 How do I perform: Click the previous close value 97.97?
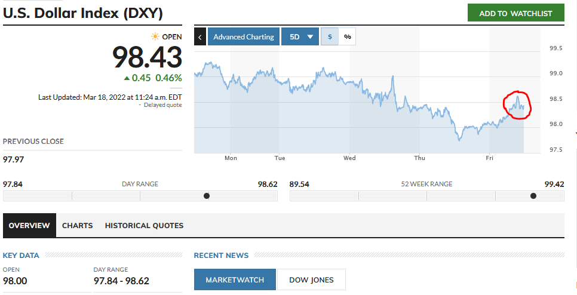click(x=13, y=159)
